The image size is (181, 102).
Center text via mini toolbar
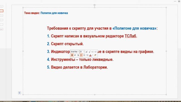click(x=84, y=55)
